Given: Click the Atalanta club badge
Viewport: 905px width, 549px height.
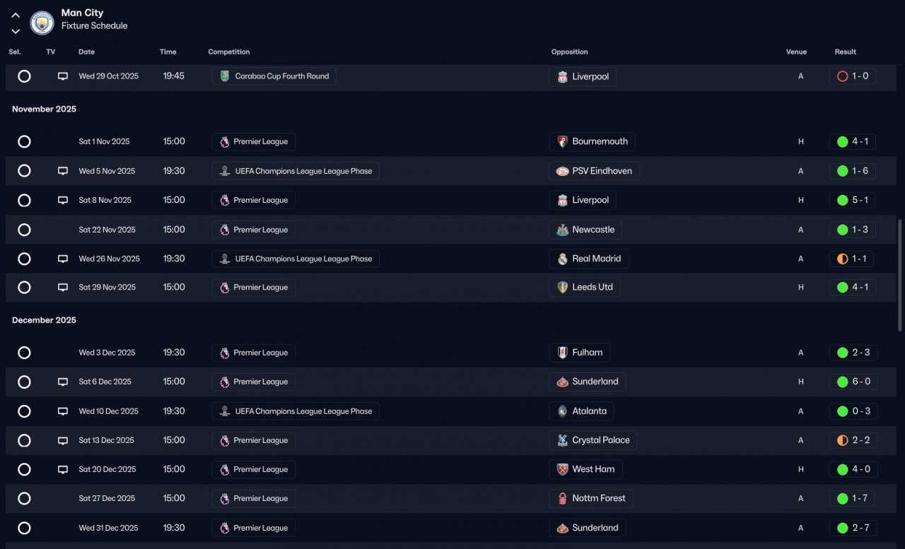Looking at the screenshot, I should tap(562, 411).
